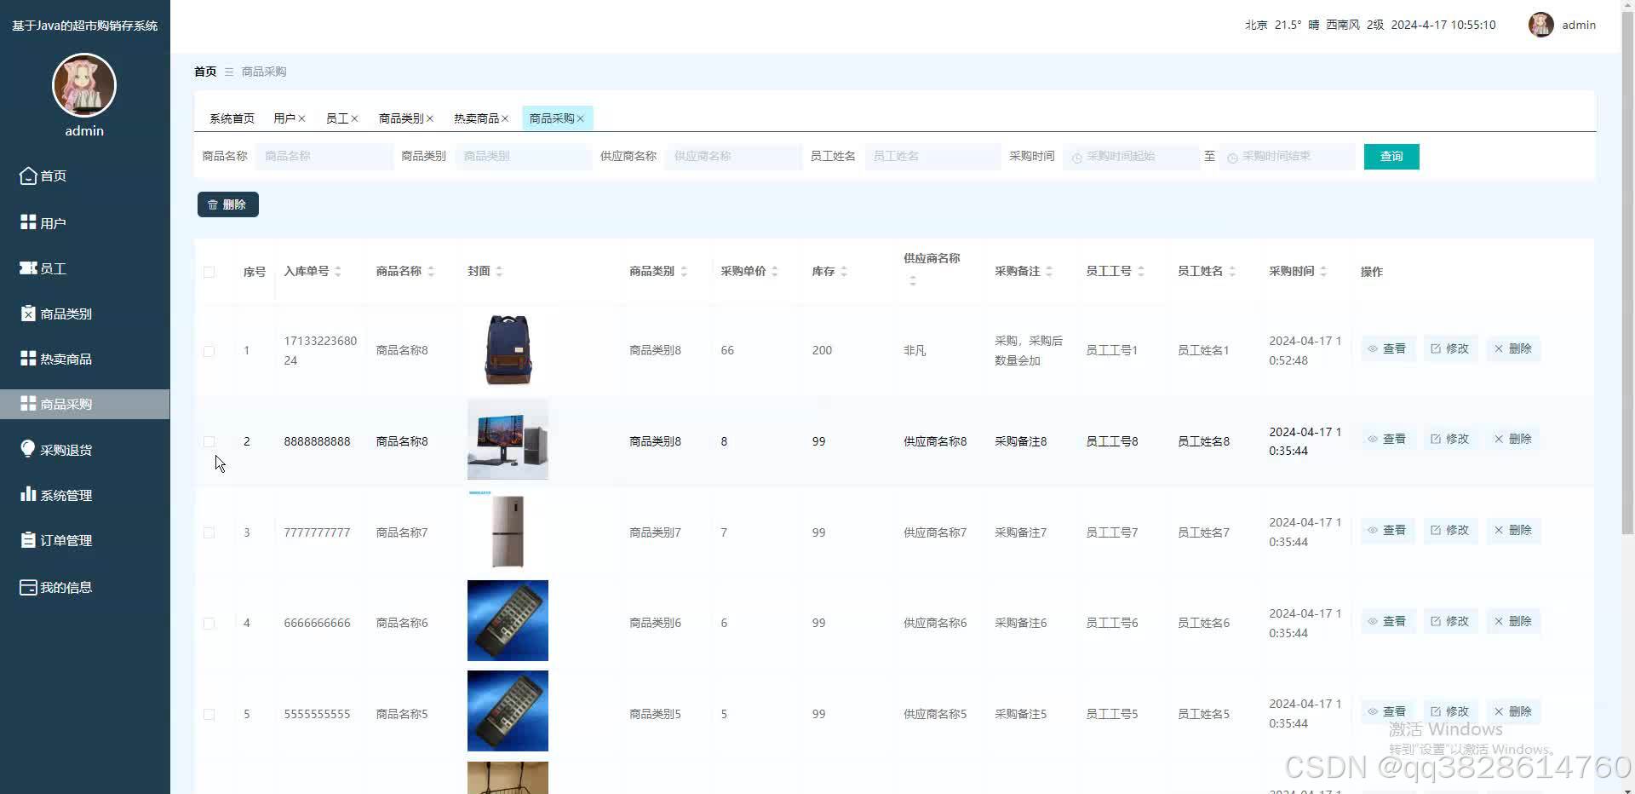Viewport: 1635px width, 794px height.
Task: Switch to 用户 tab
Action: (x=284, y=118)
